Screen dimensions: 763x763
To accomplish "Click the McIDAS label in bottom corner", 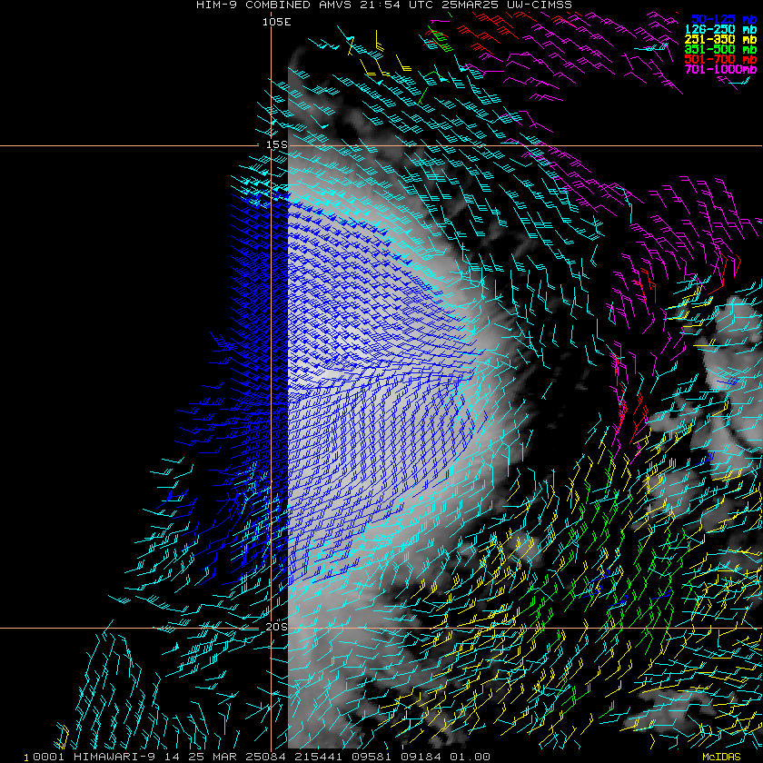I will point(721,757).
